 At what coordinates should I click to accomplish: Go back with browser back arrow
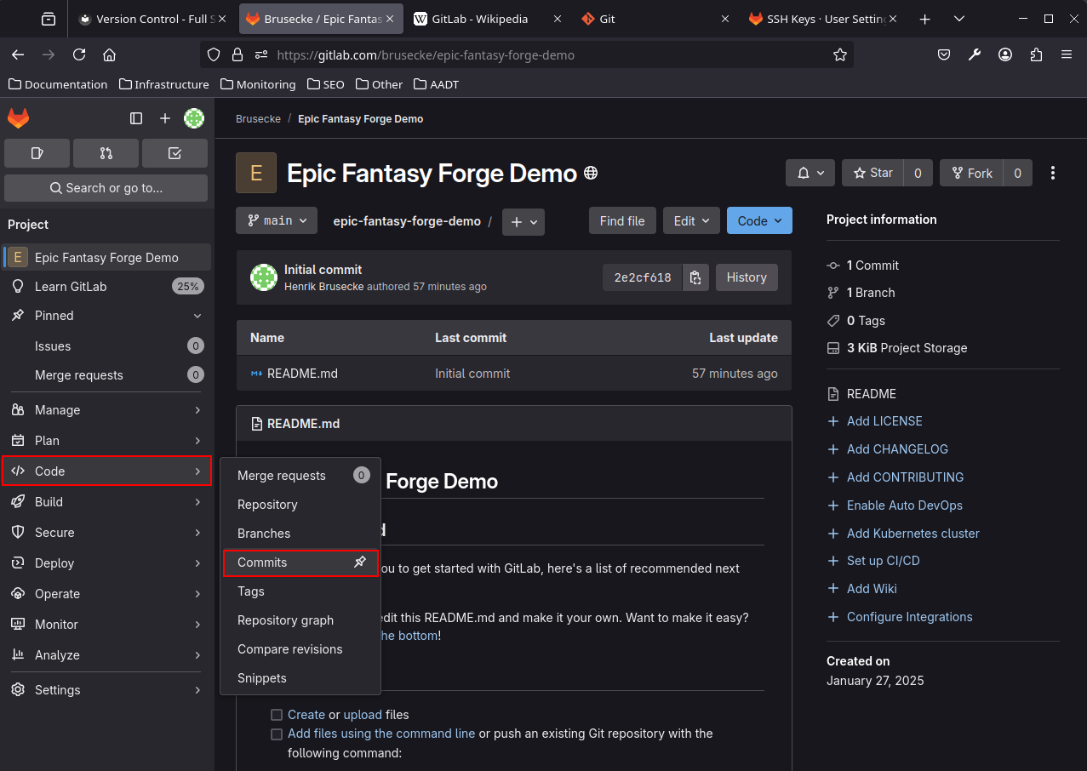18,54
